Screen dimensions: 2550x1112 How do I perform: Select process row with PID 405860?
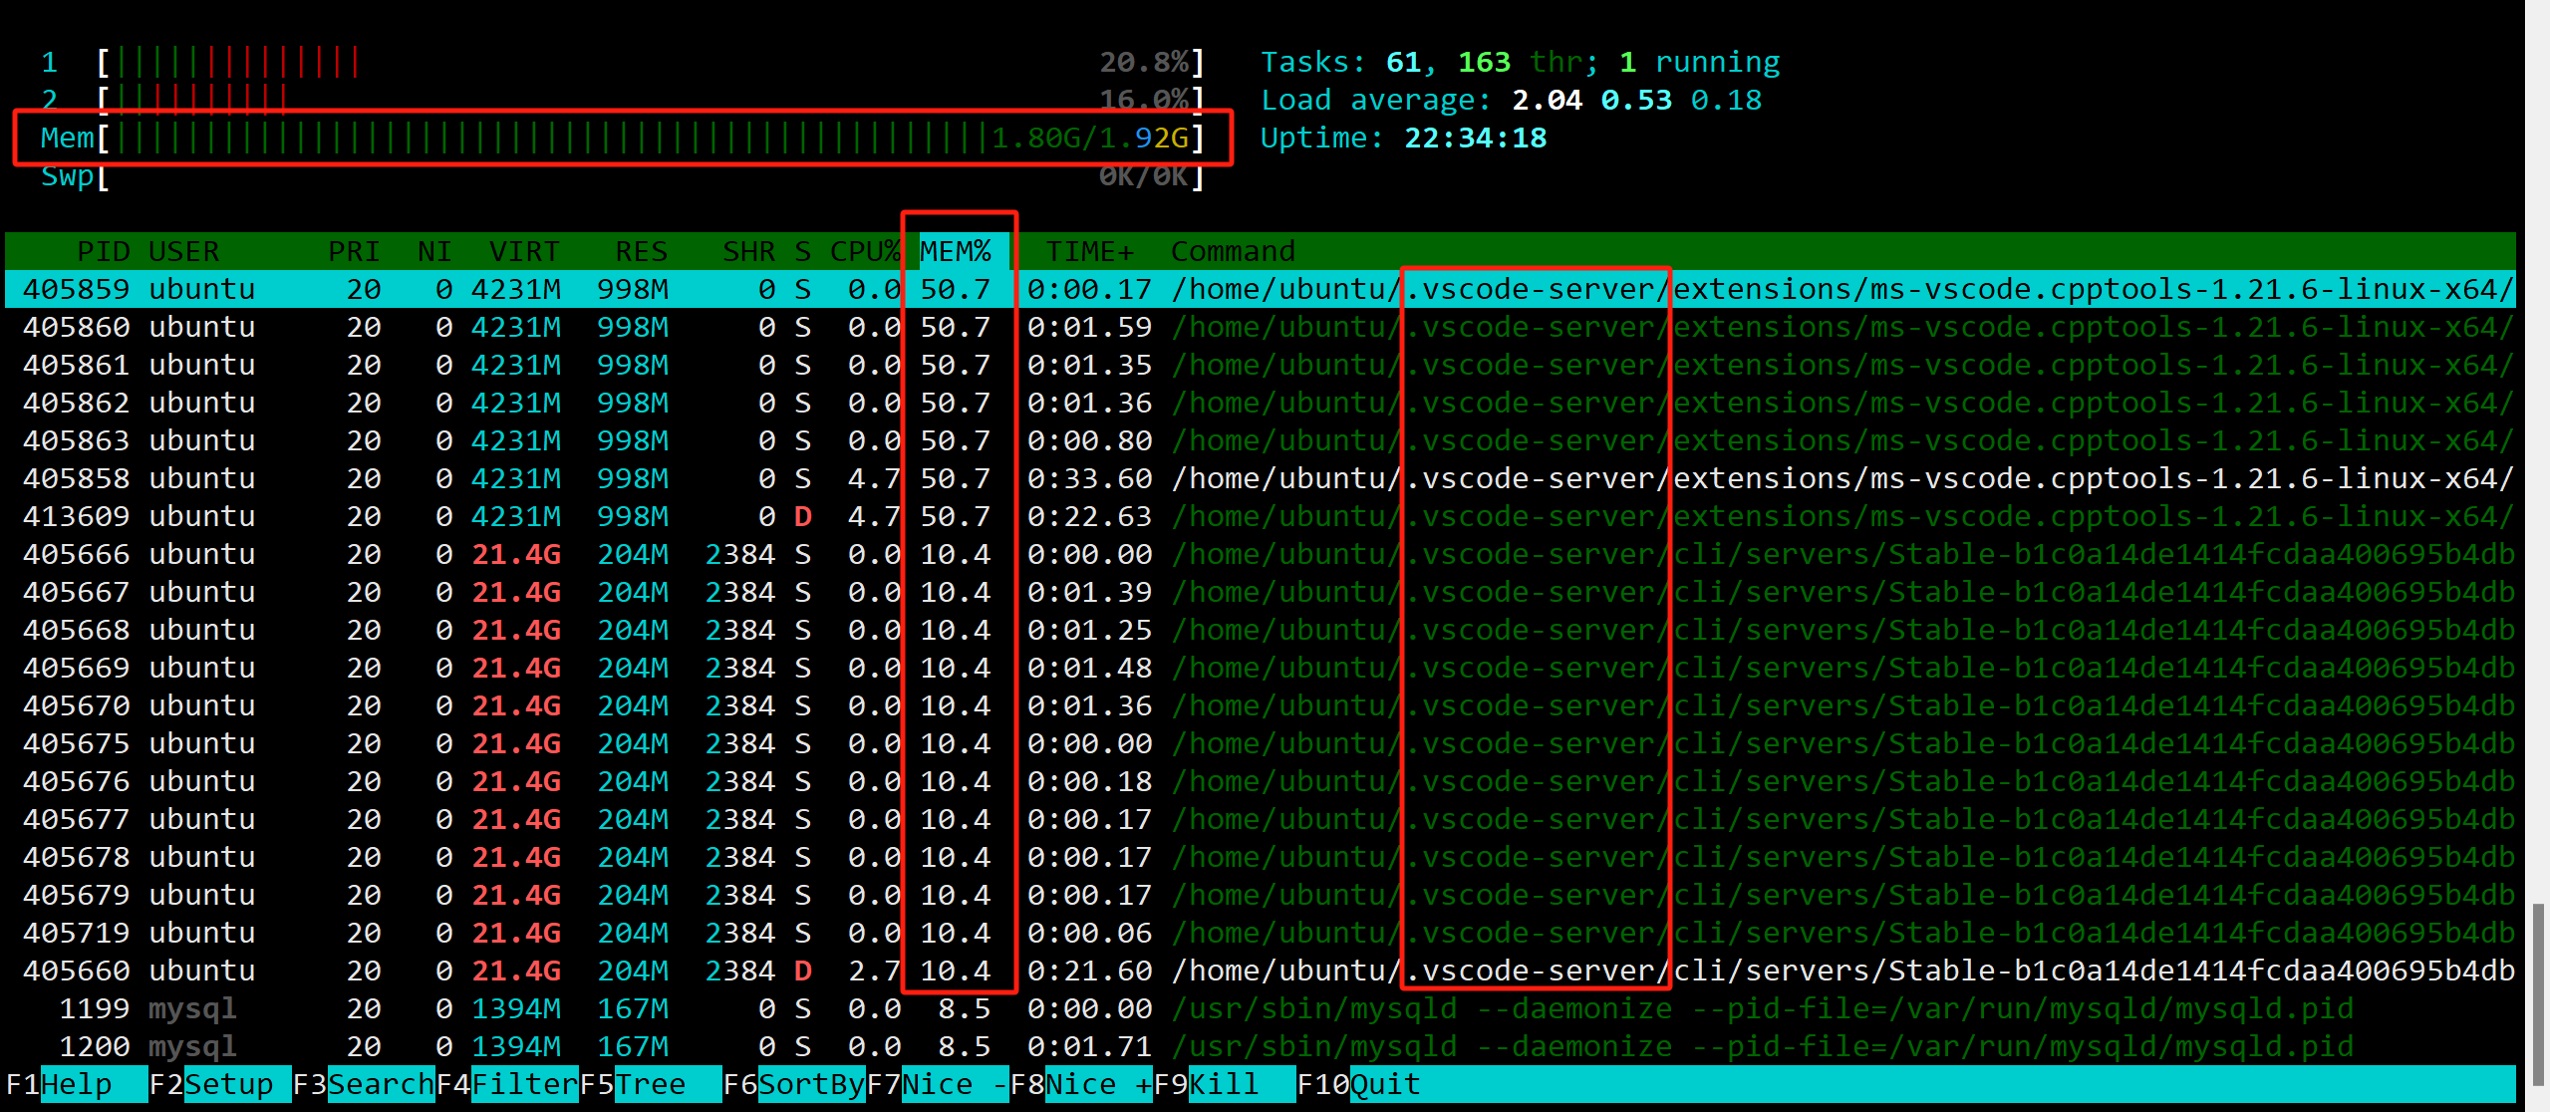[1261, 327]
